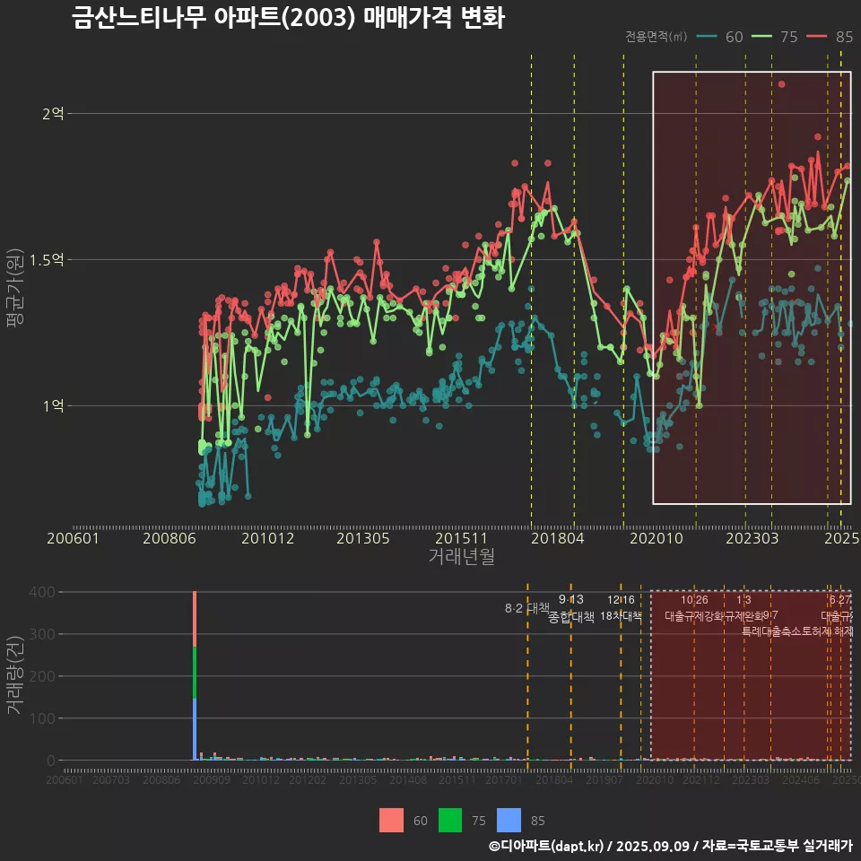The height and width of the screenshot is (861, 861).
Task: Click 200703 on the volume chart x-axis
Action: click(111, 779)
